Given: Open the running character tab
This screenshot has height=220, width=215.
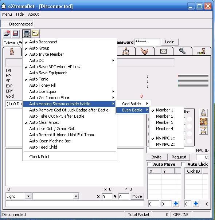Looking at the screenshot, I should click(202, 51).
